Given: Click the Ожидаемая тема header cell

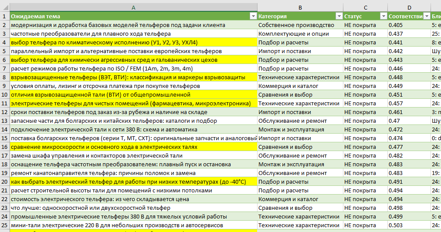Looking at the screenshot, I should [x=133, y=16].
